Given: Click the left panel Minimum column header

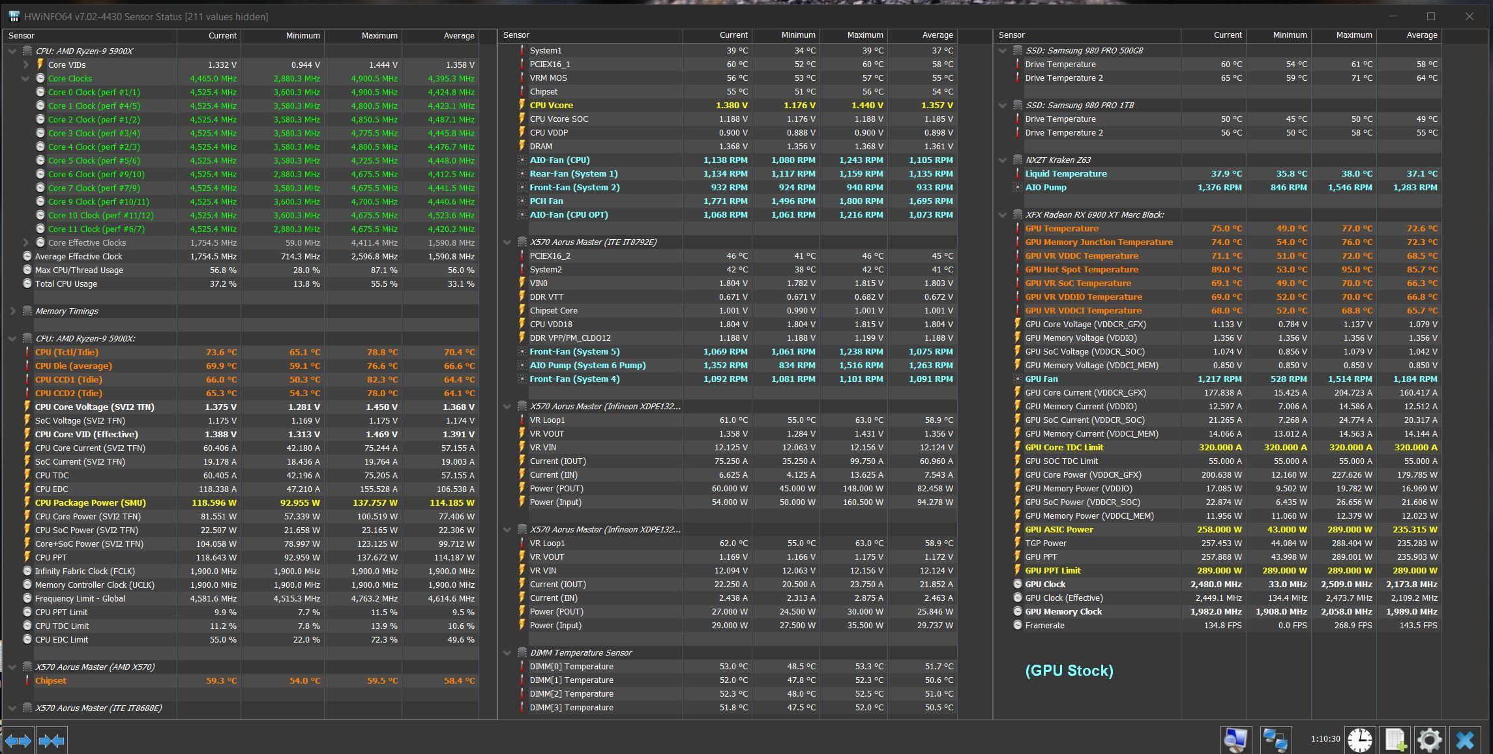Looking at the screenshot, I should click(282, 36).
